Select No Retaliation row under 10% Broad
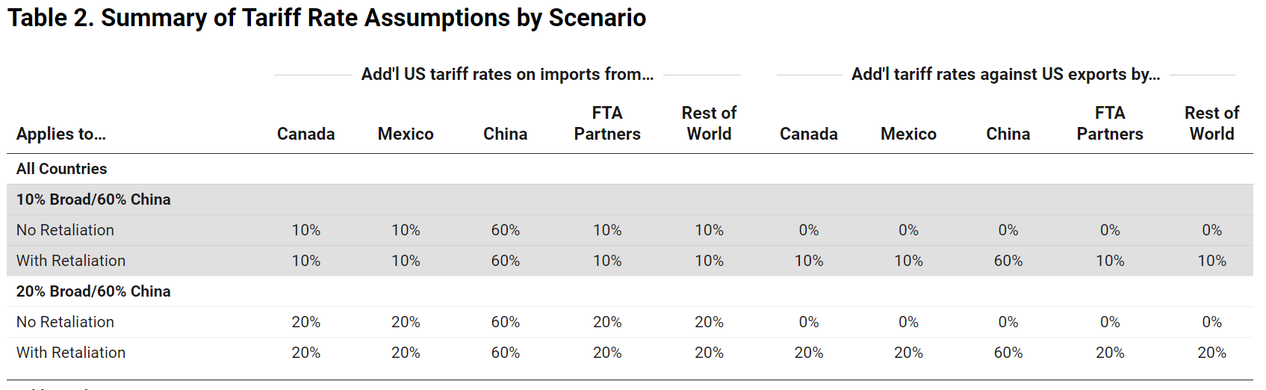This screenshot has width=1266, height=390. click(x=65, y=230)
